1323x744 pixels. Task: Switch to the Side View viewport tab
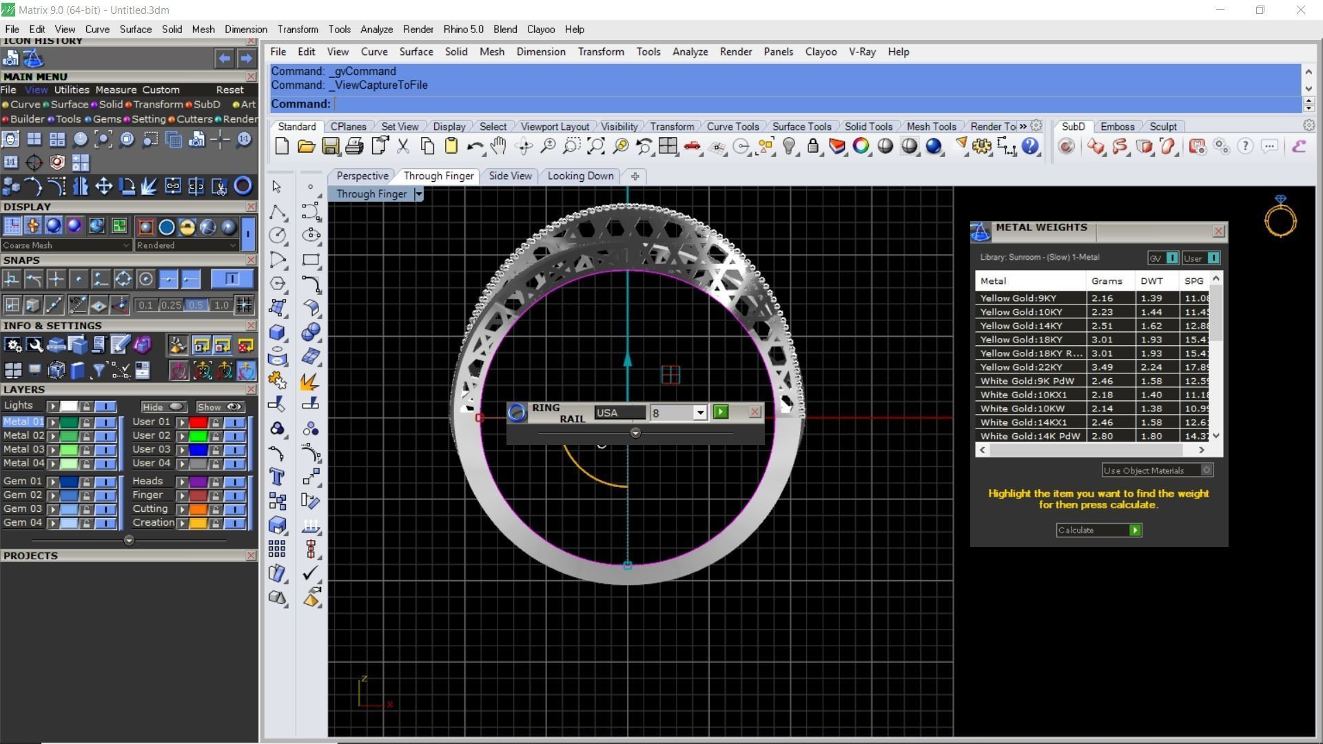(510, 176)
